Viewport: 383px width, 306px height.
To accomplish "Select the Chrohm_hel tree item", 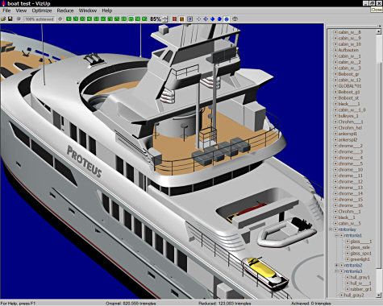I will tap(350, 128).
